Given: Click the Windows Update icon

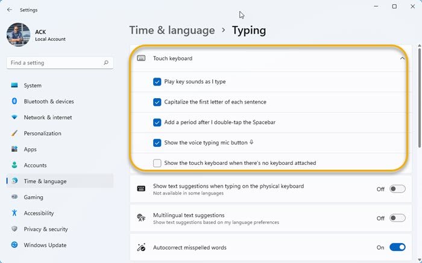Looking at the screenshot, I should click(x=14, y=245).
